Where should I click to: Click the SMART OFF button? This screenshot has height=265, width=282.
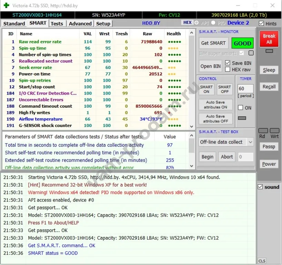coord(225,89)
